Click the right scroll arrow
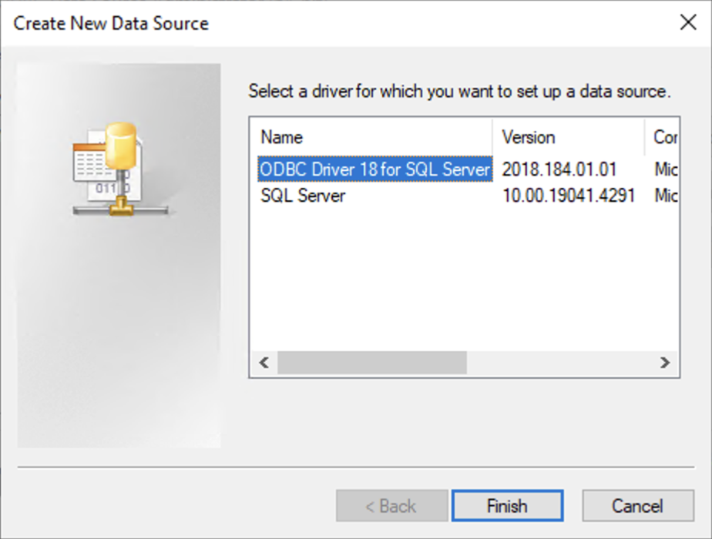The height and width of the screenshot is (539, 712). pyautogui.click(x=665, y=363)
